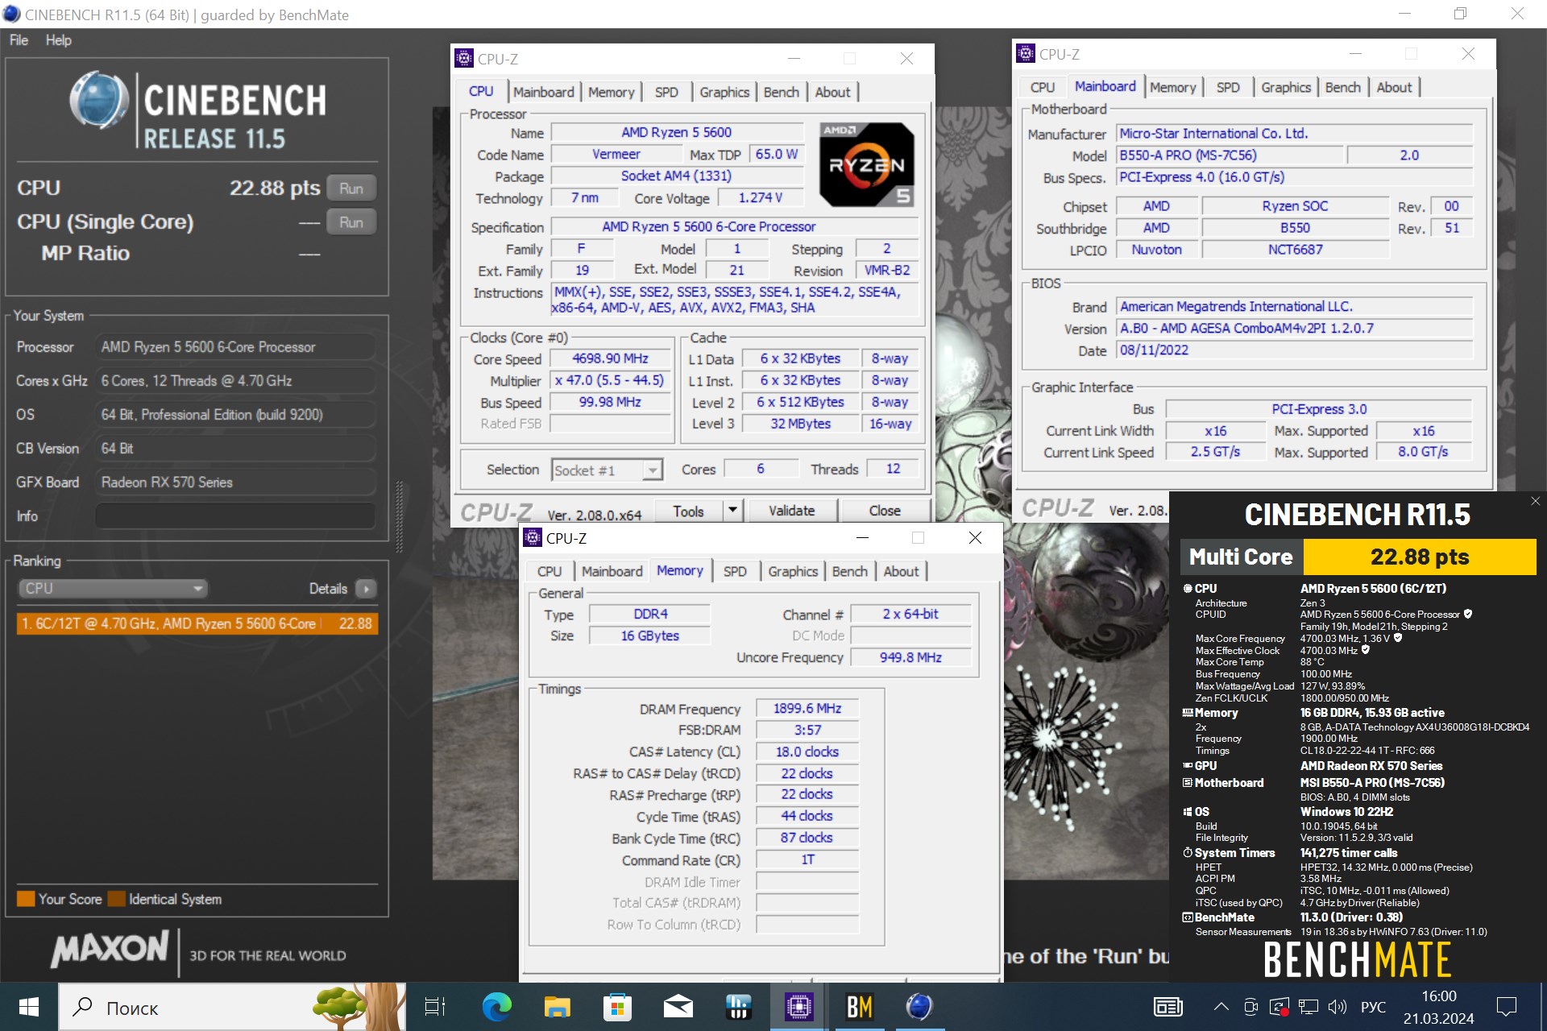Open File Explorer from the taskbar
Image resolution: width=1547 pixels, height=1031 pixels.
point(557,1007)
